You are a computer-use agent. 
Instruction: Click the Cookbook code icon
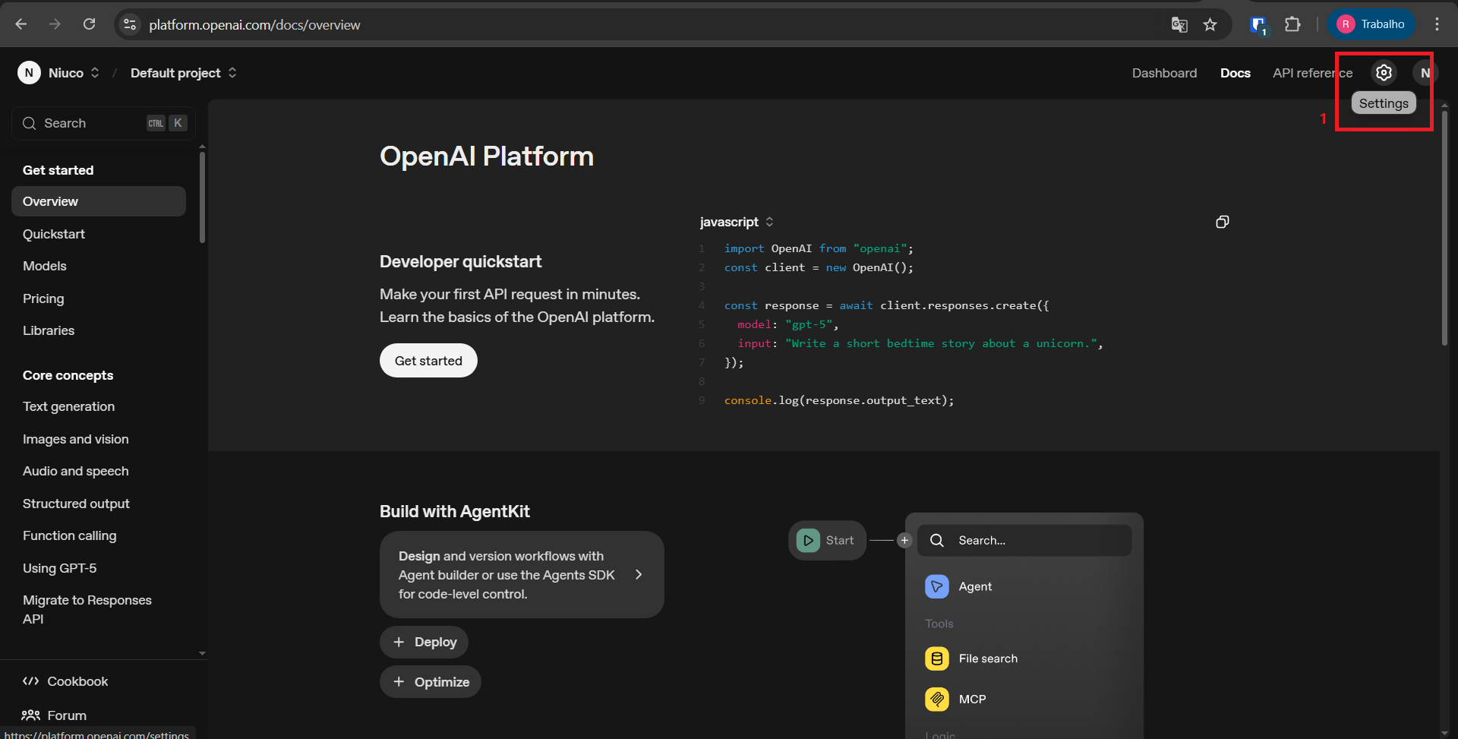[30, 681]
